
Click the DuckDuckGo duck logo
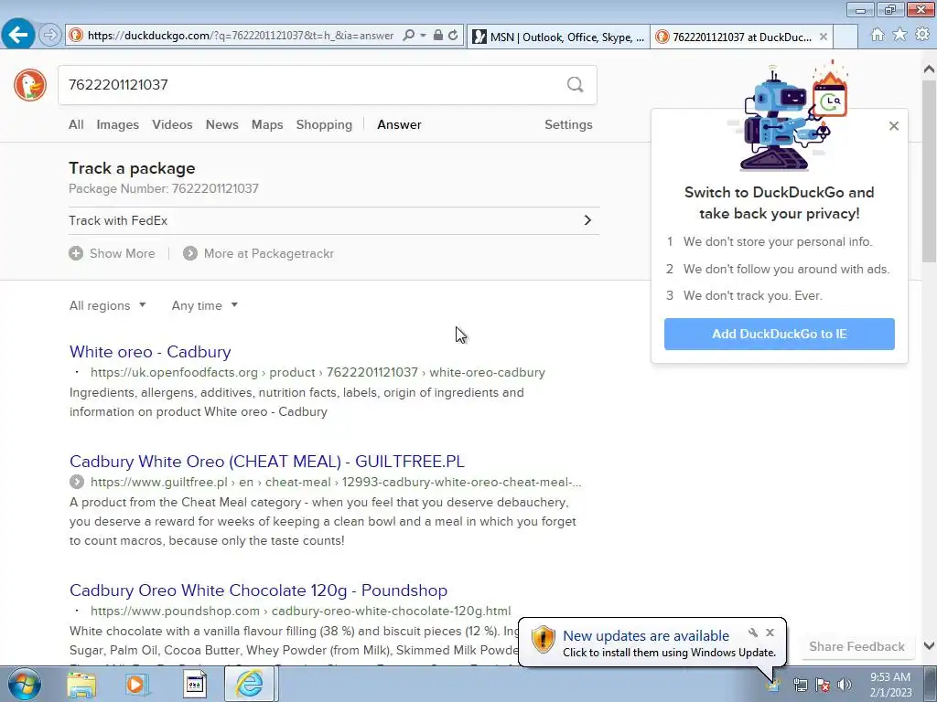[x=30, y=85]
